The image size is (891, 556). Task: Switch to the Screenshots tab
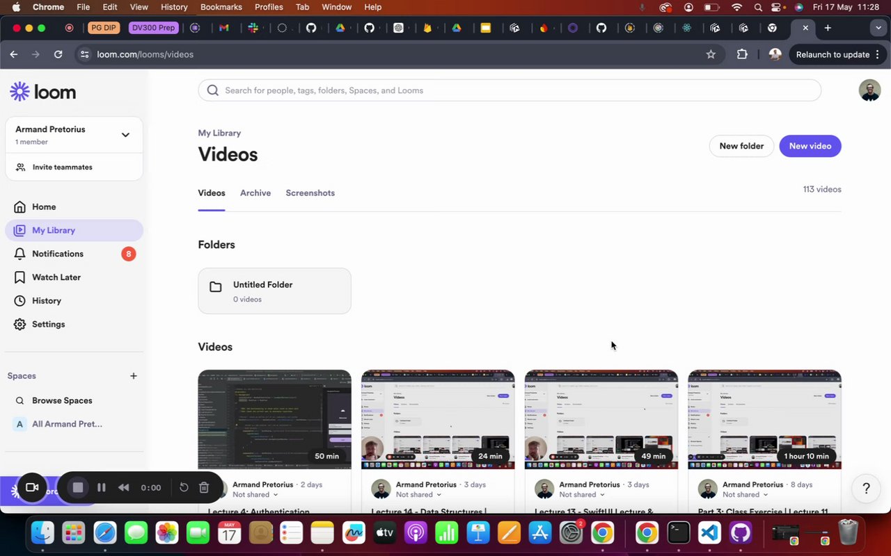click(310, 193)
